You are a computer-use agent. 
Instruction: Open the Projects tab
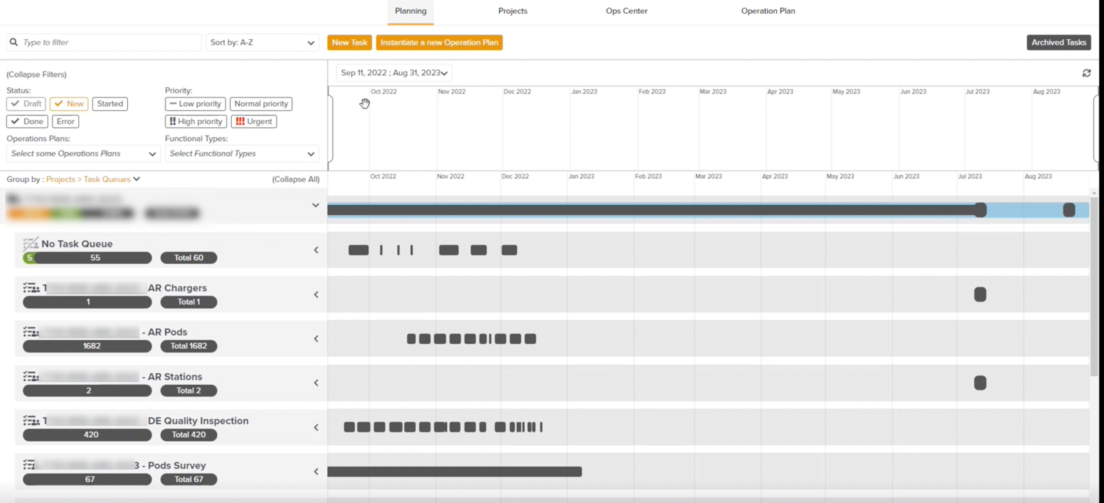512,11
